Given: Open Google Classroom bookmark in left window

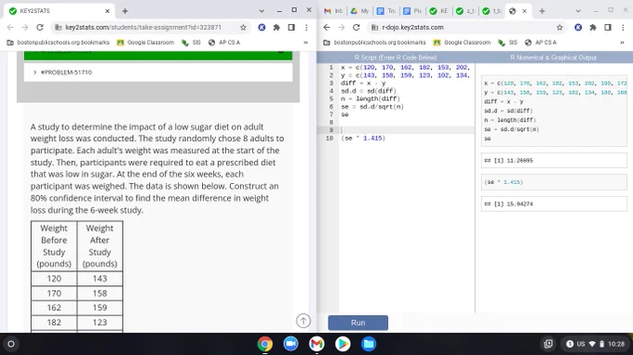Looking at the screenshot, I should [x=145, y=43].
